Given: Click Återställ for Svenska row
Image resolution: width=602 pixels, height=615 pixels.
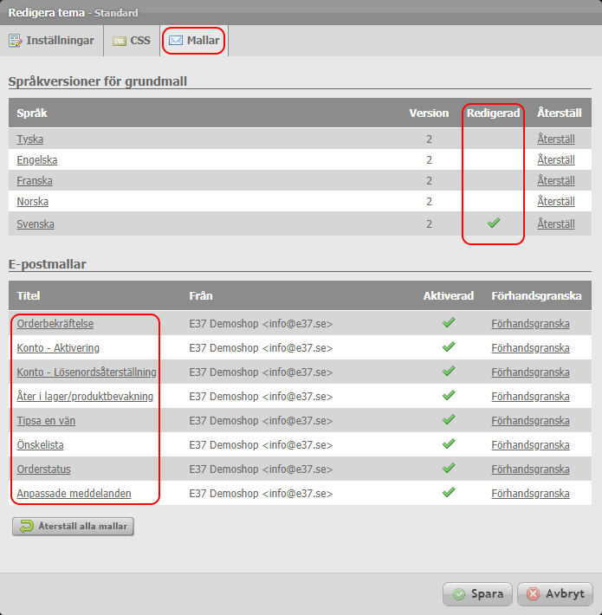Looking at the screenshot, I should click(556, 224).
